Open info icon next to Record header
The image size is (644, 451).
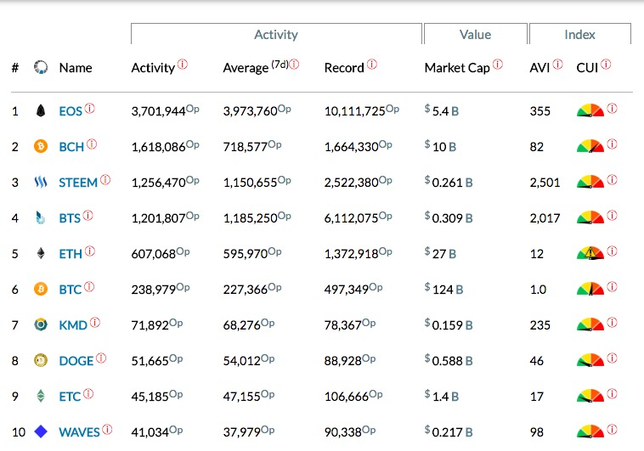(371, 65)
